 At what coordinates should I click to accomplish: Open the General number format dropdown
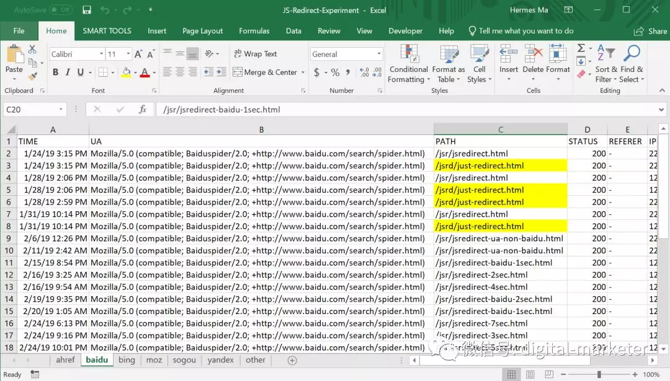coord(378,54)
